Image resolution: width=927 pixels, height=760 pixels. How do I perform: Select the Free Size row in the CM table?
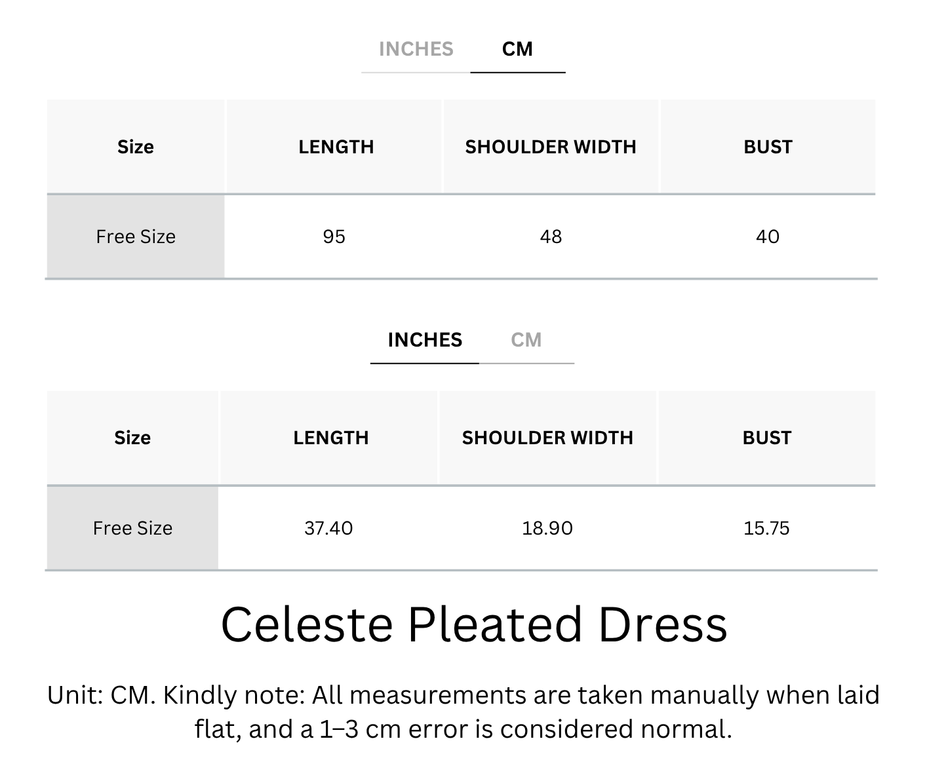[461, 237]
